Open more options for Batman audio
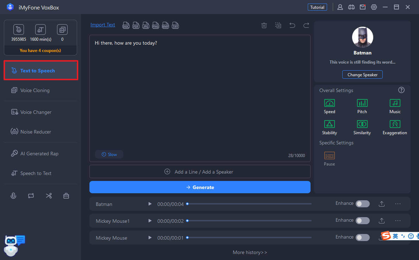Image resolution: width=419 pixels, height=260 pixels. pos(398,204)
